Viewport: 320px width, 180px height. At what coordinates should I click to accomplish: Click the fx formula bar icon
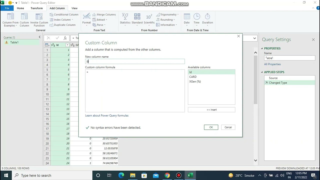tap(65, 38)
